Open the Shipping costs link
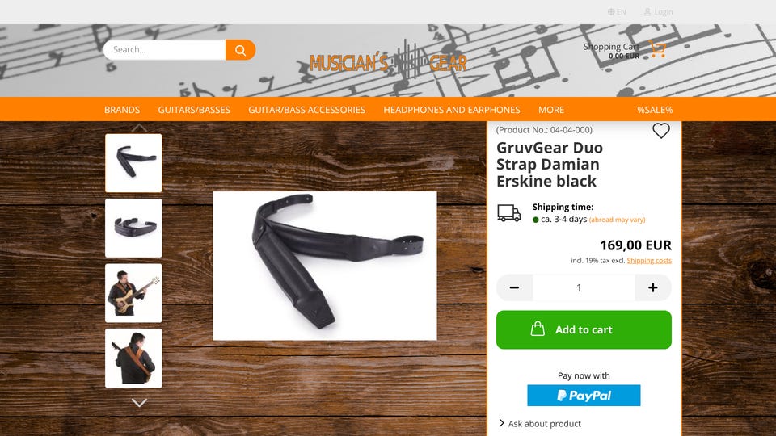Image resolution: width=776 pixels, height=436 pixels. pos(649,261)
